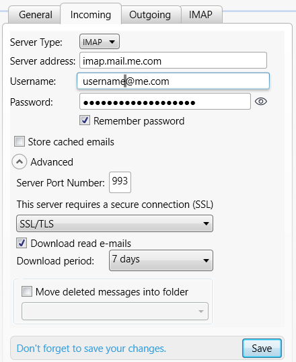Image resolution: width=296 pixels, height=362 pixels.
Task: Switch to the Outgoing tab
Action: click(x=150, y=15)
